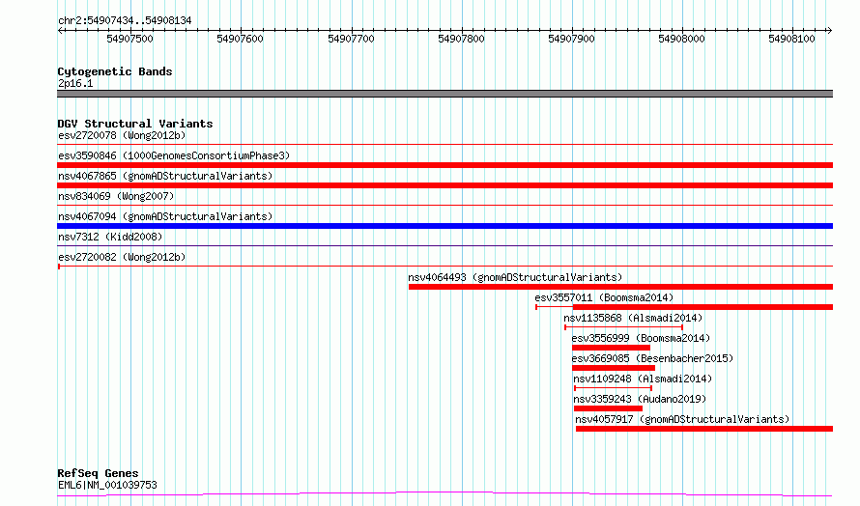860x506 pixels.
Task: Click ruler position 54908100
Action: (x=792, y=39)
